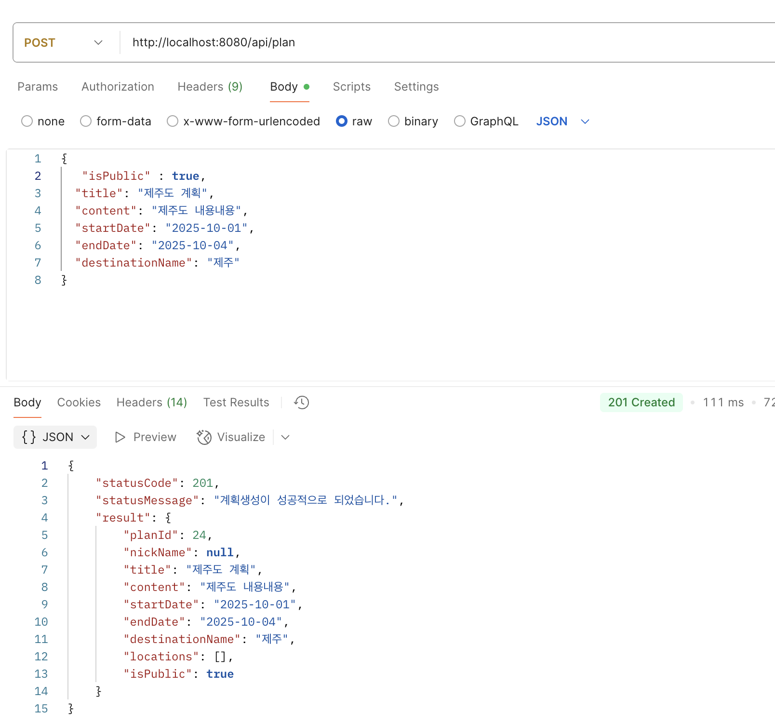This screenshot has height=724, width=775.
Task: Expand the raw body JSON format dropdown
Action: [585, 121]
